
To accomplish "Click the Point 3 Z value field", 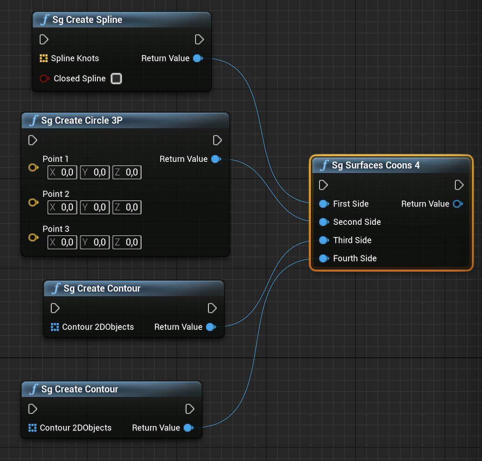I will click(127, 242).
